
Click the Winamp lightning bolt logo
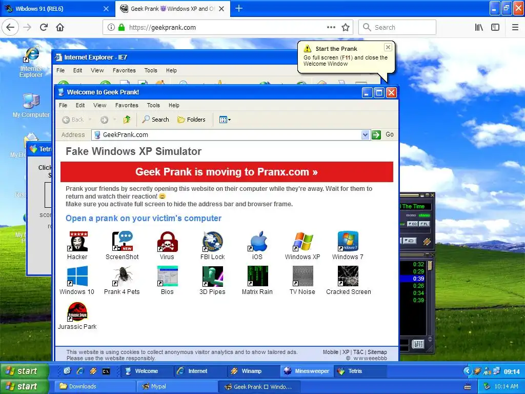coord(427,241)
